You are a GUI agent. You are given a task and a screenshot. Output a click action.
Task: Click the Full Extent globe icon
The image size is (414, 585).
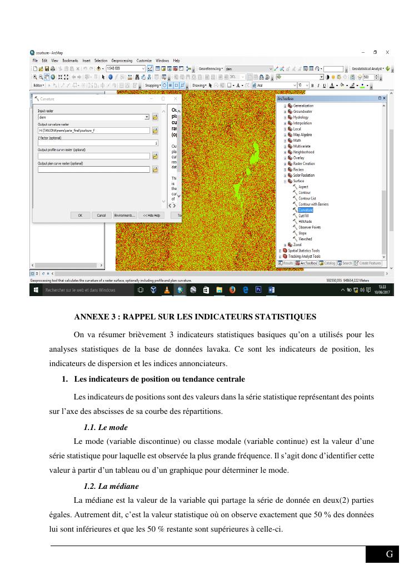[53, 77]
